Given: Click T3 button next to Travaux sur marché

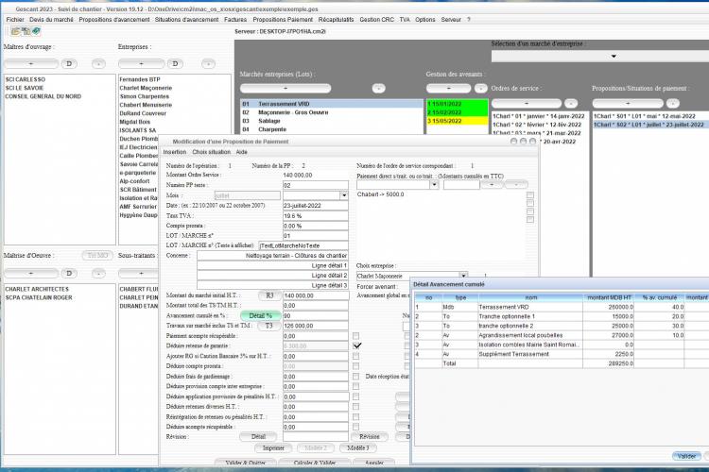Looking at the screenshot, I should [269, 326].
